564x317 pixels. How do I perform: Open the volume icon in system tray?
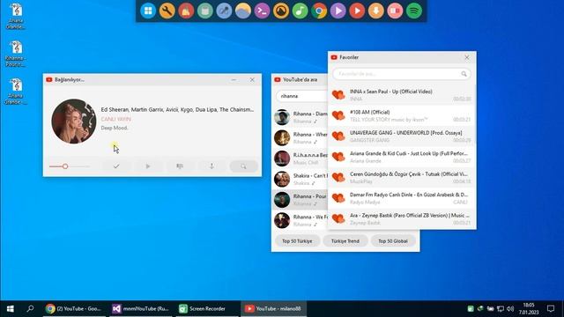tap(510, 309)
